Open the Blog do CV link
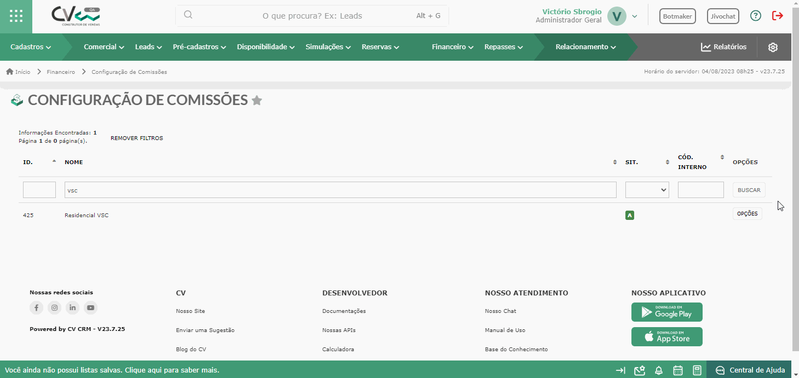Viewport: 799px width, 378px height. click(191, 350)
